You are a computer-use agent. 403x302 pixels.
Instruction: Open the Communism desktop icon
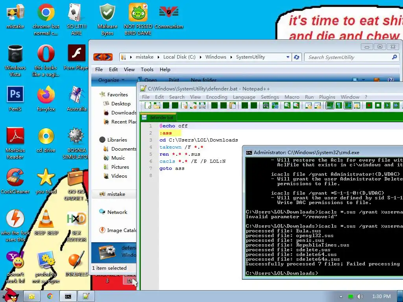pyautogui.click(x=168, y=16)
